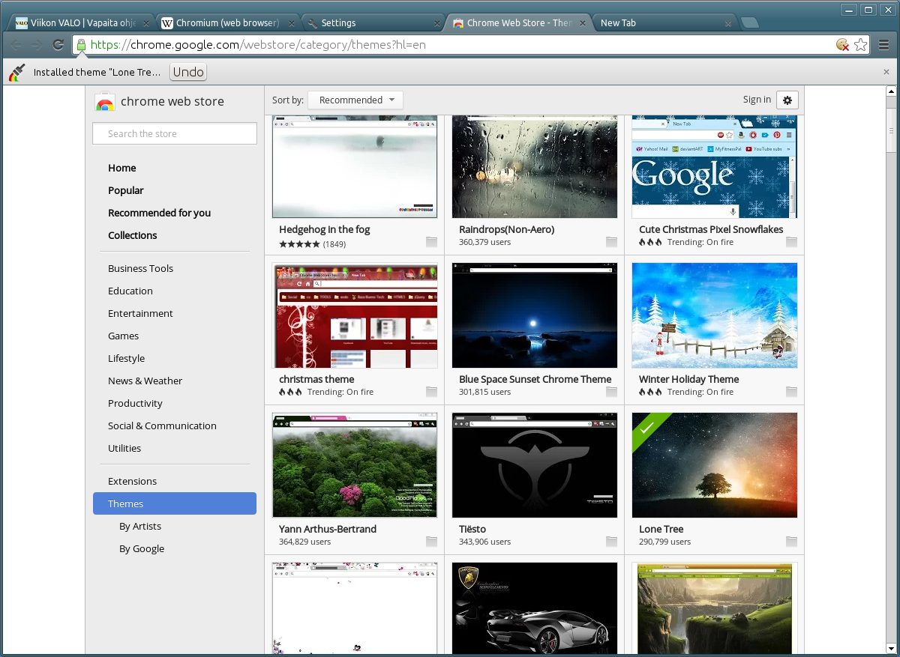
Task: Click the Search the store field
Action: (x=175, y=133)
